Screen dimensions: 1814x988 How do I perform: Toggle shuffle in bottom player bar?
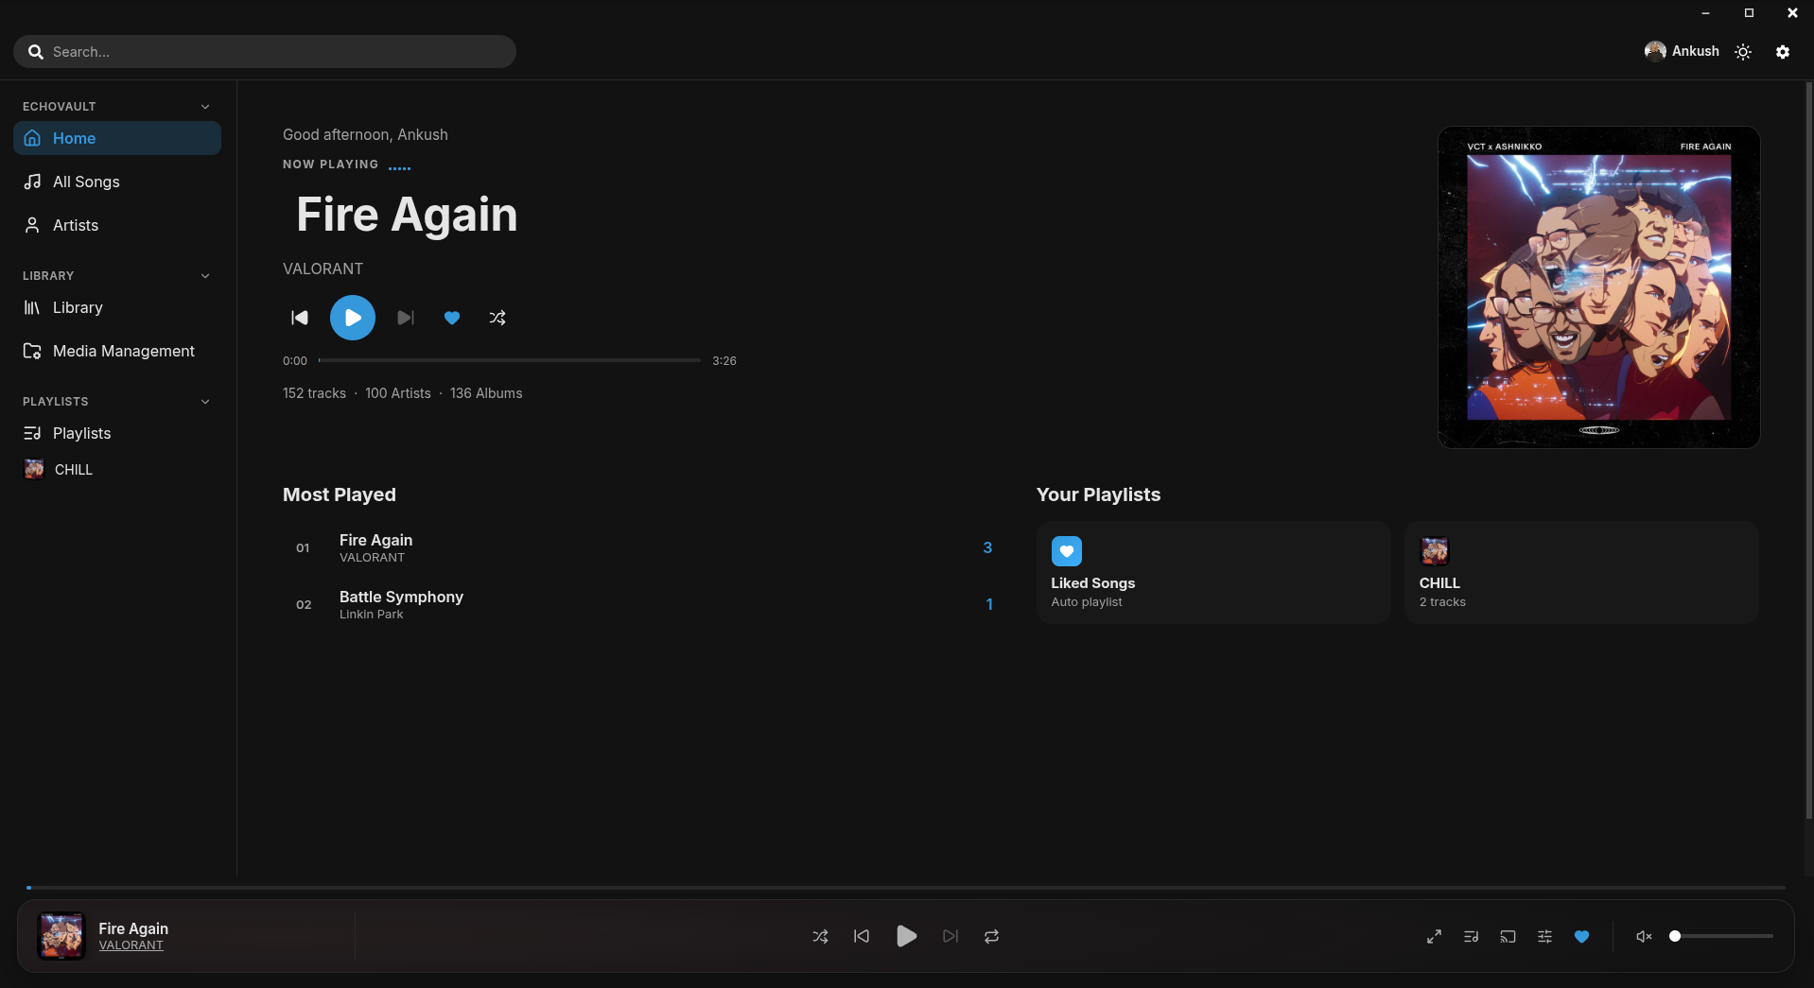(820, 936)
